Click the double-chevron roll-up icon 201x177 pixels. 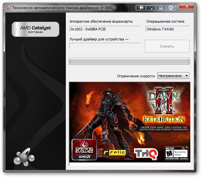point(171,8)
